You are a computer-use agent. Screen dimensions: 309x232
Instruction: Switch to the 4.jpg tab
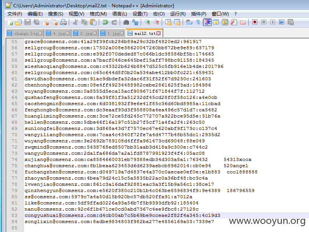(x=59, y=33)
